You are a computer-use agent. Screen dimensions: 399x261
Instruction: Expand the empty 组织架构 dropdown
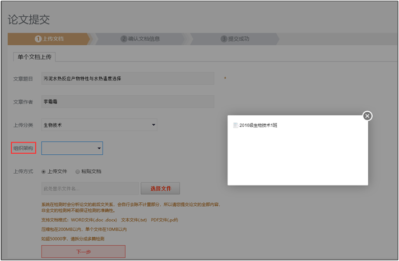point(72,148)
